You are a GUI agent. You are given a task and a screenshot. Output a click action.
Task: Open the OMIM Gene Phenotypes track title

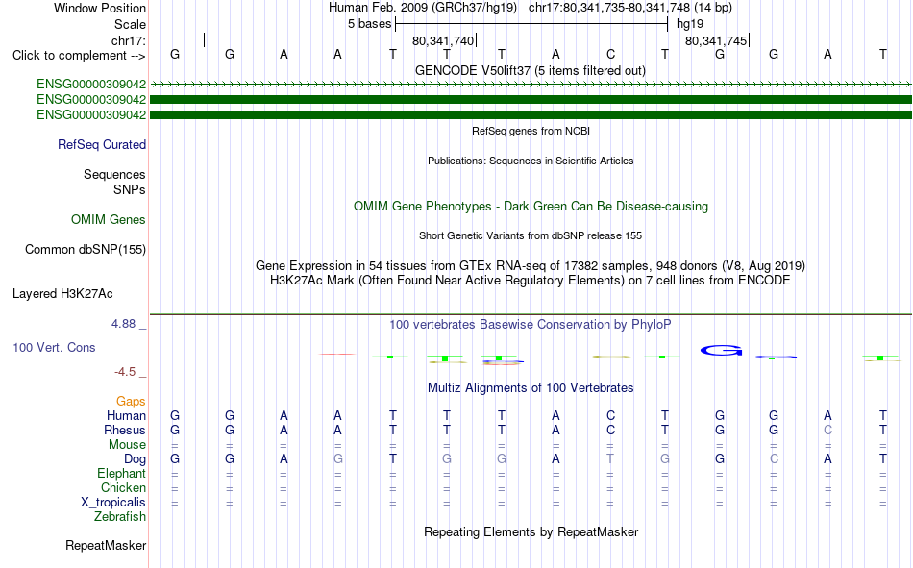pyautogui.click(x=531, y=207)
